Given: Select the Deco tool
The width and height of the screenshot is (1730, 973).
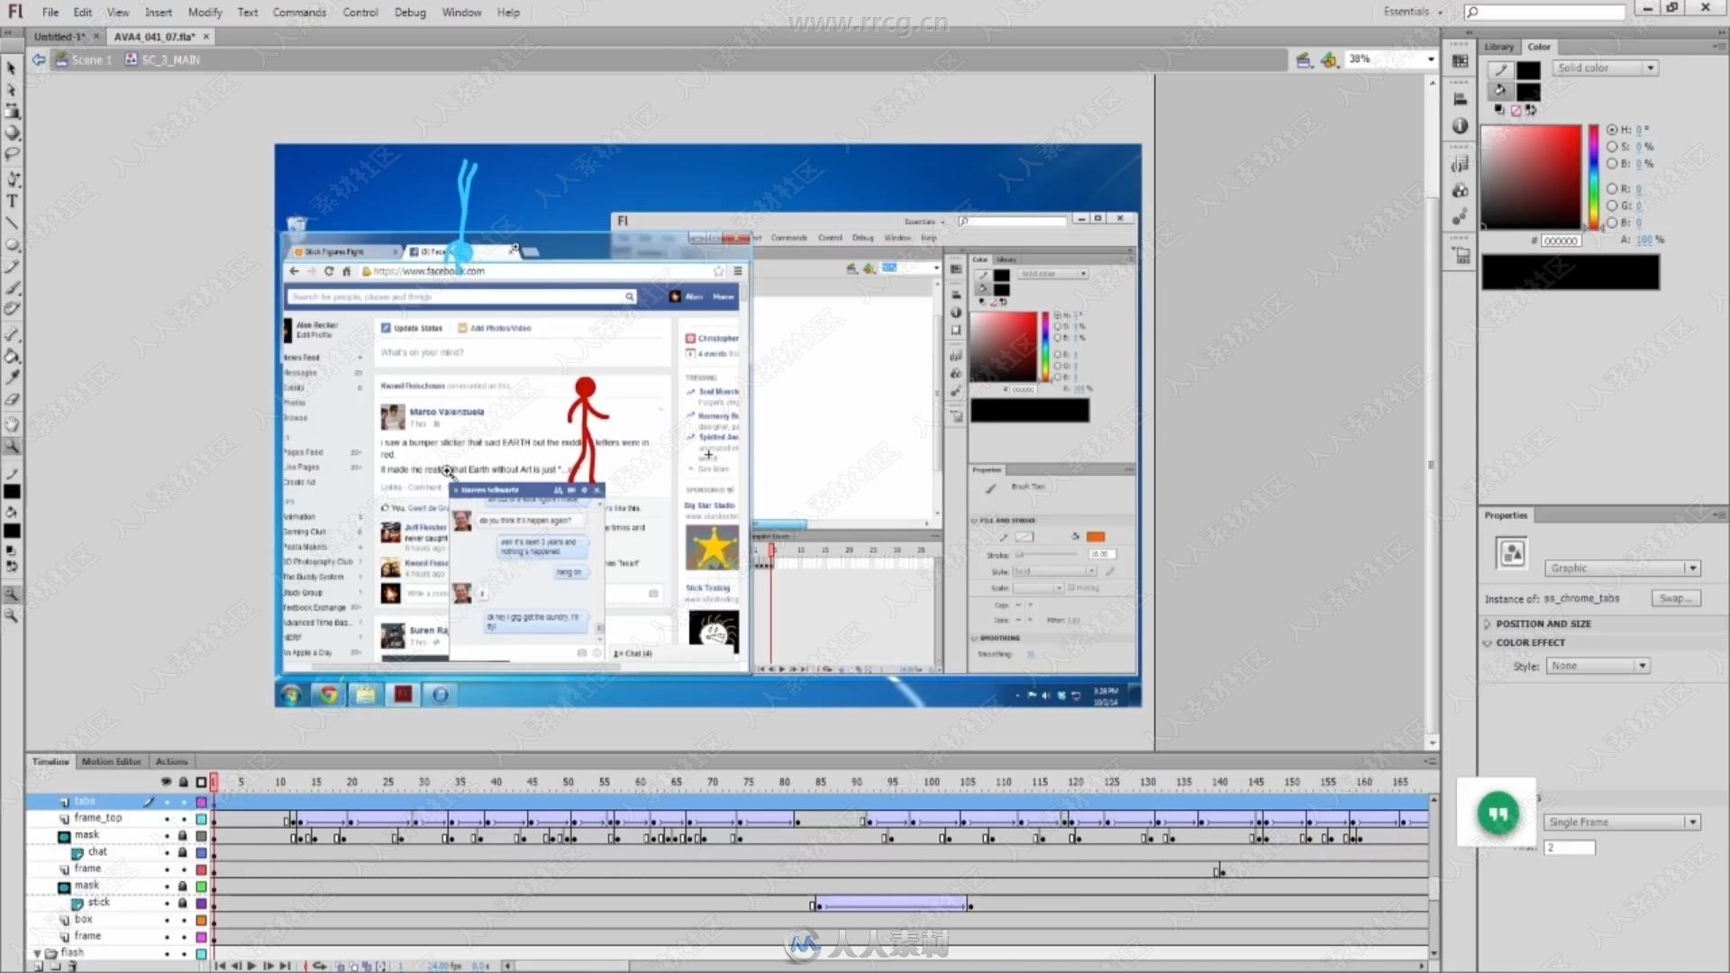Looking at the screenshot, I should 12,309.
